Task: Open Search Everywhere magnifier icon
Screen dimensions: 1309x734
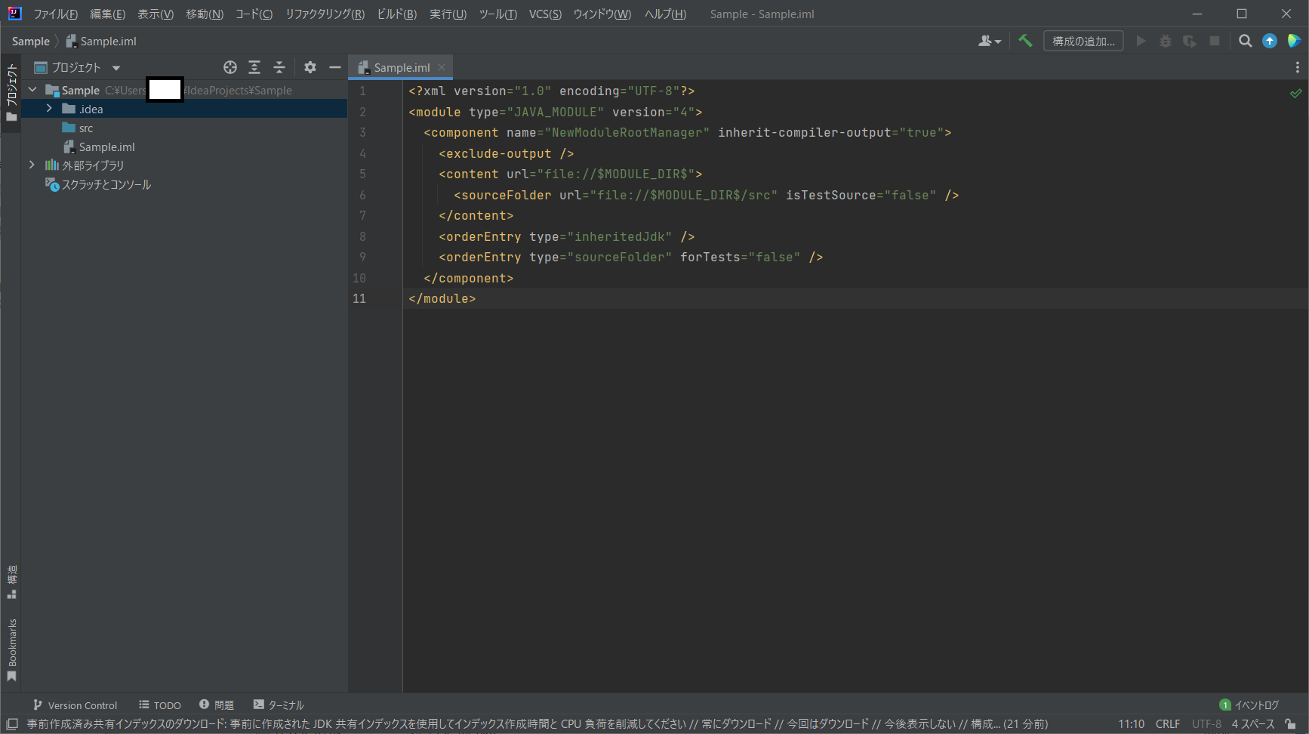Action: (x=1246, y=41)
